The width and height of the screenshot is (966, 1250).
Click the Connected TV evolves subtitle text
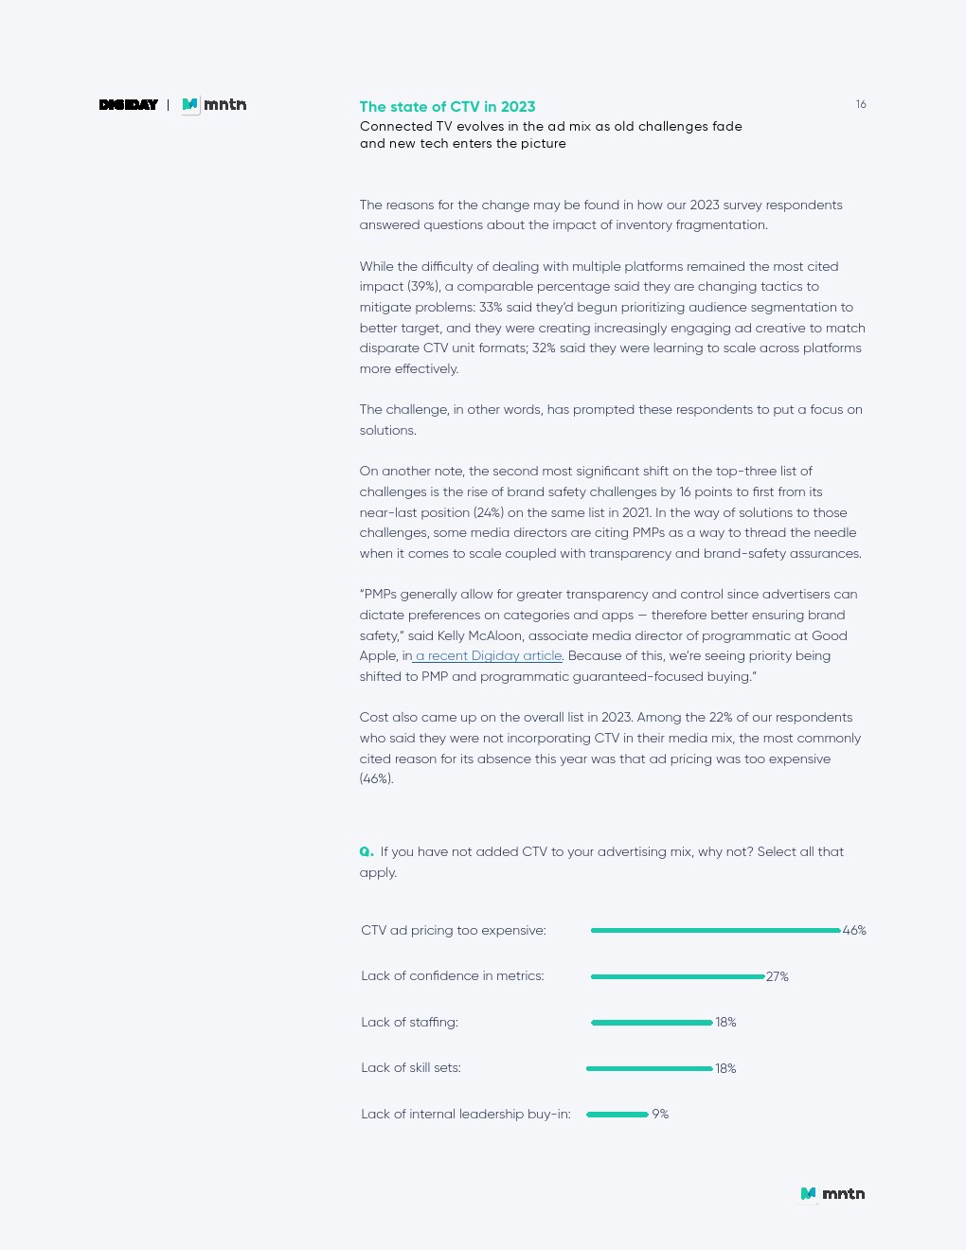pyautogui.click(x=550, y=135)
